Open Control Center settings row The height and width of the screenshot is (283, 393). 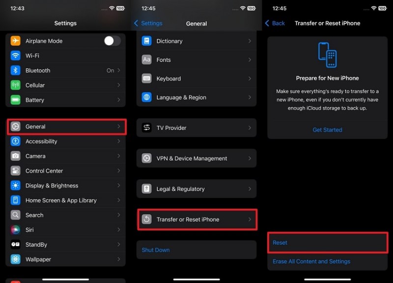65,170
